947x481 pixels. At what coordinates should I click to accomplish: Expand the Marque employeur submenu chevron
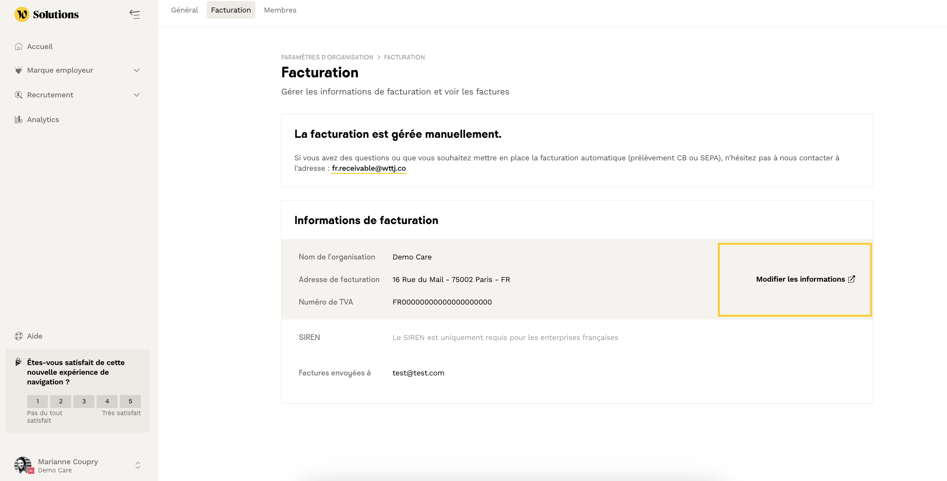(x=137, y=70)
